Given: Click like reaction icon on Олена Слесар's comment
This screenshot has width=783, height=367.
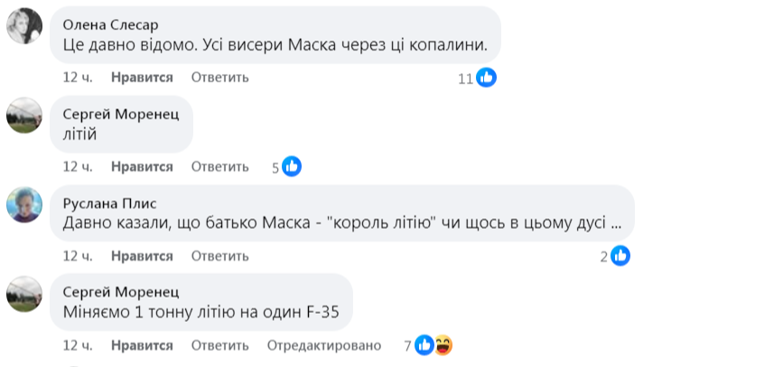Looking at the screenshot, I should [x=487, y=78].
